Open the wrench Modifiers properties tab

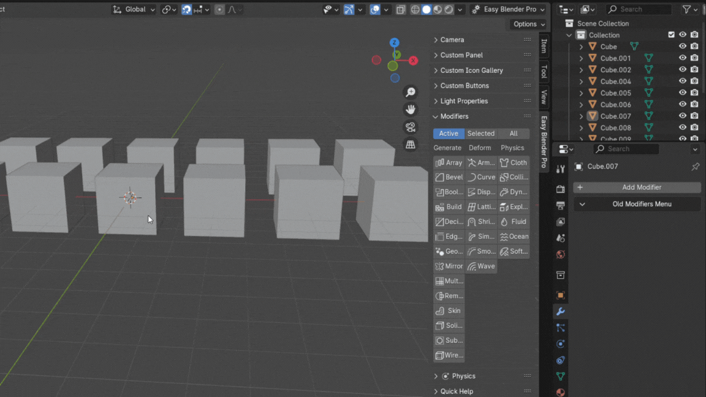point(560,312)
